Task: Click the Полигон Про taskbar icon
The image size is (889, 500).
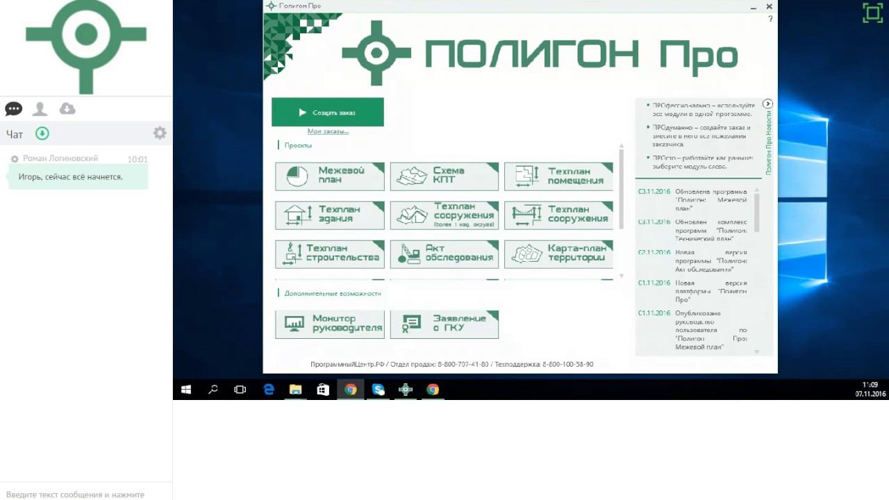Action: (406, 390)
